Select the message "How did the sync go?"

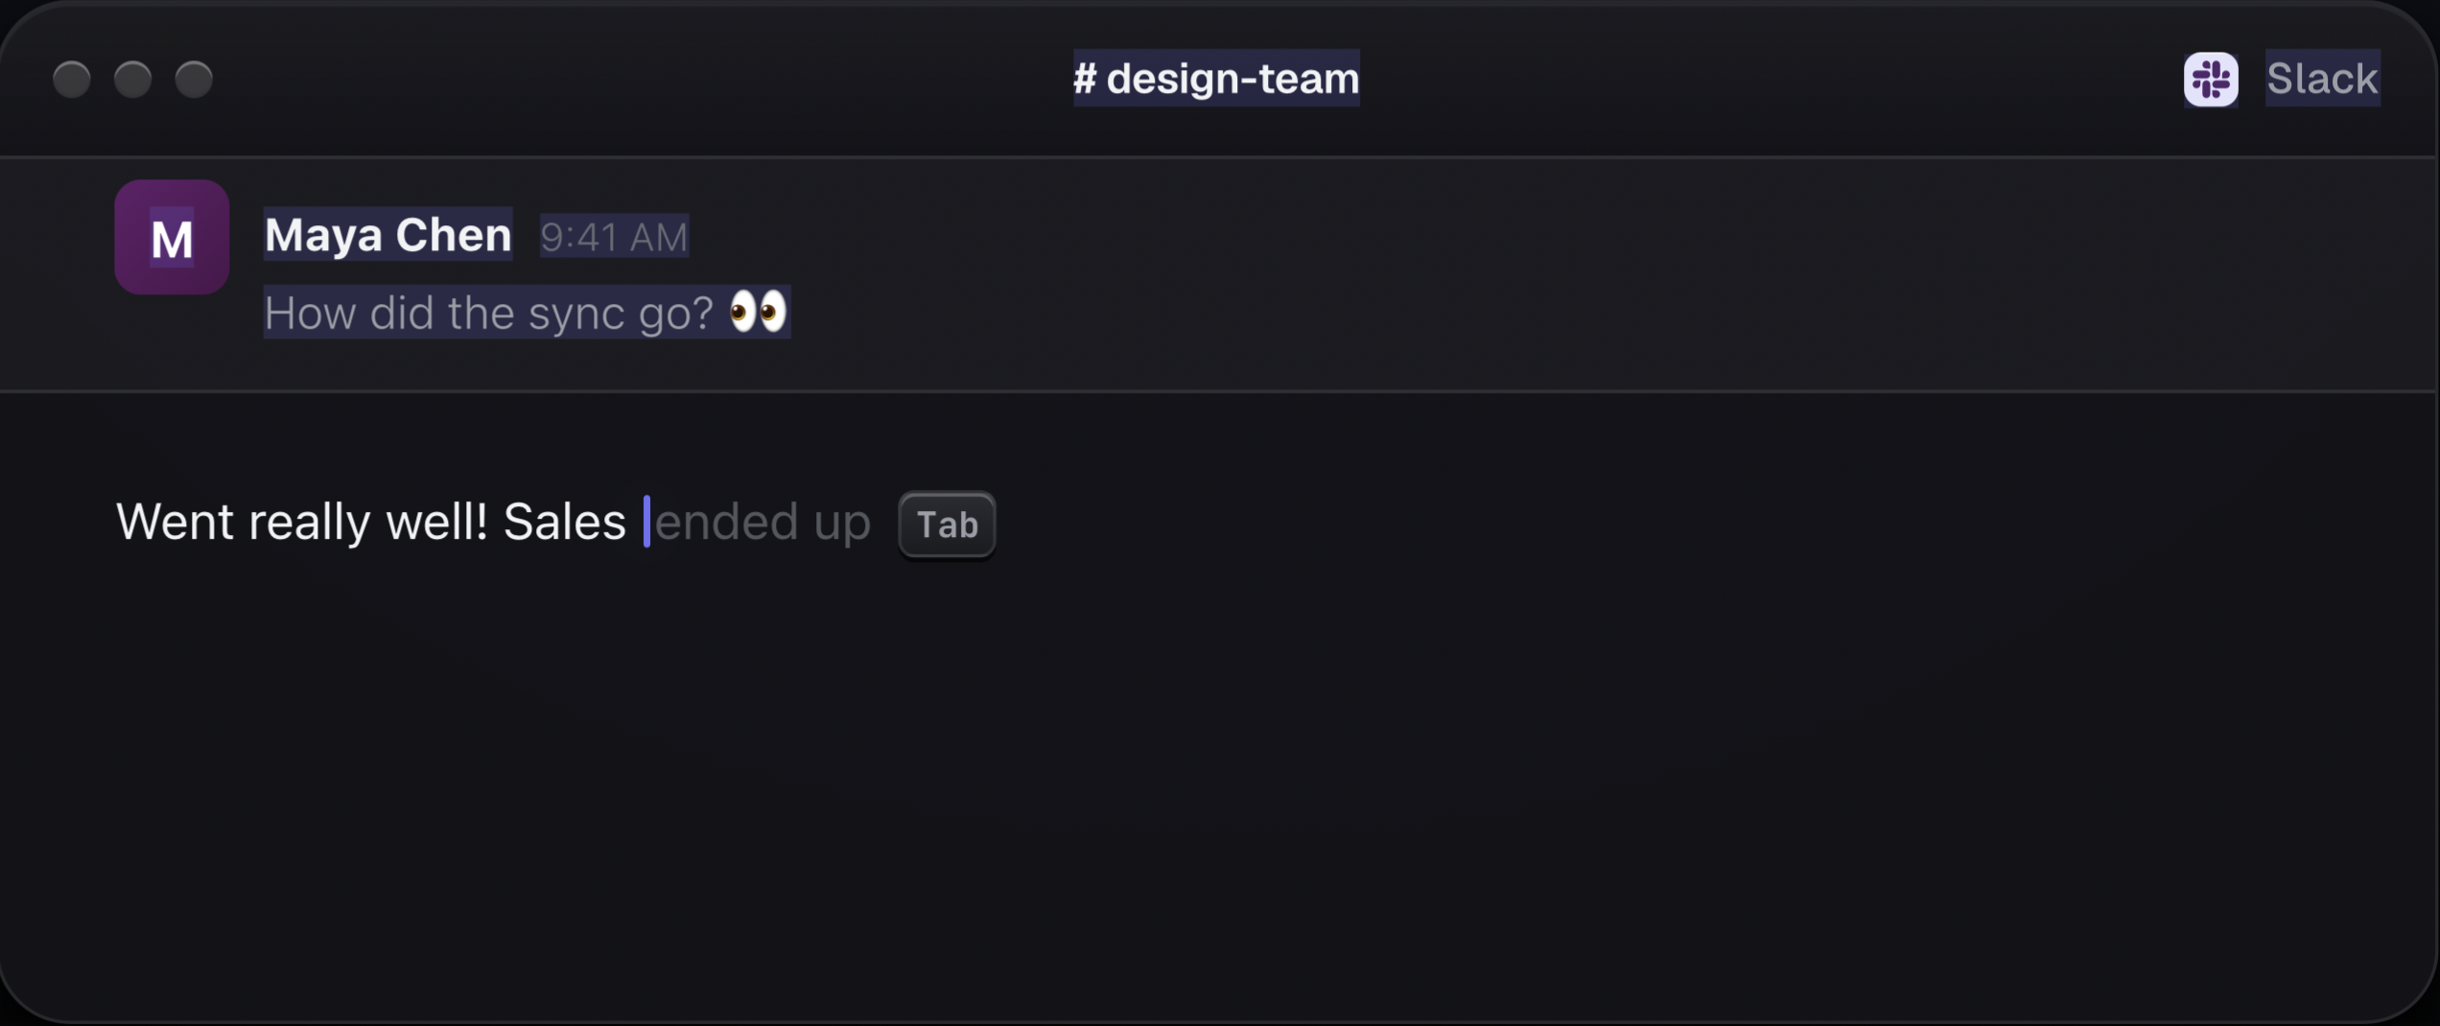point(488,313)
